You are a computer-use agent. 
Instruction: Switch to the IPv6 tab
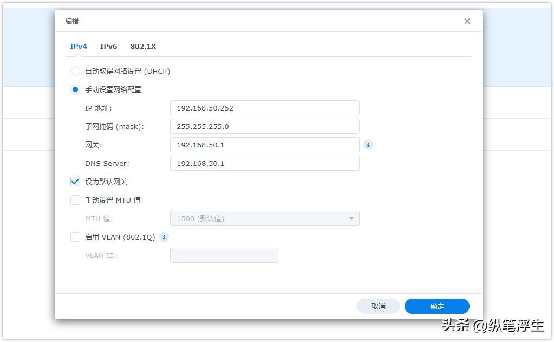(x=108, y=47)
